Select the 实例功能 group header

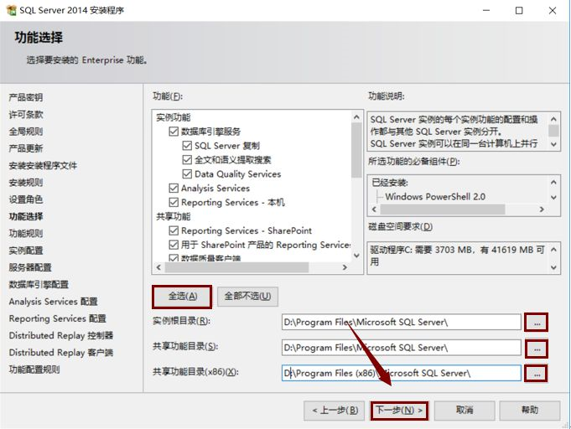tap(174, 117)
